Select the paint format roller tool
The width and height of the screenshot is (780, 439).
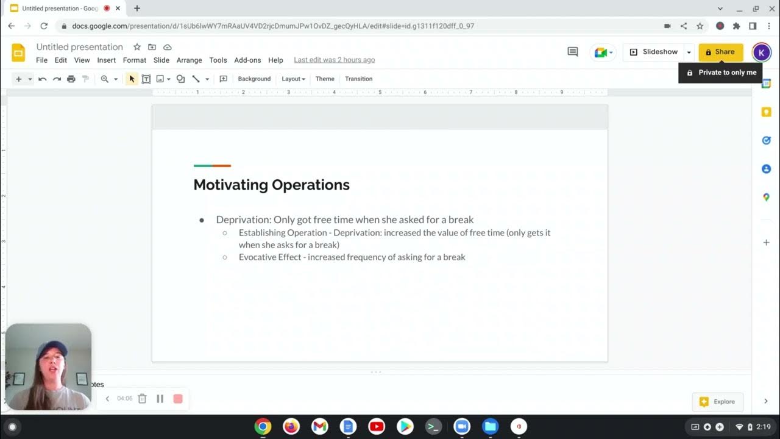click(85, 79)
